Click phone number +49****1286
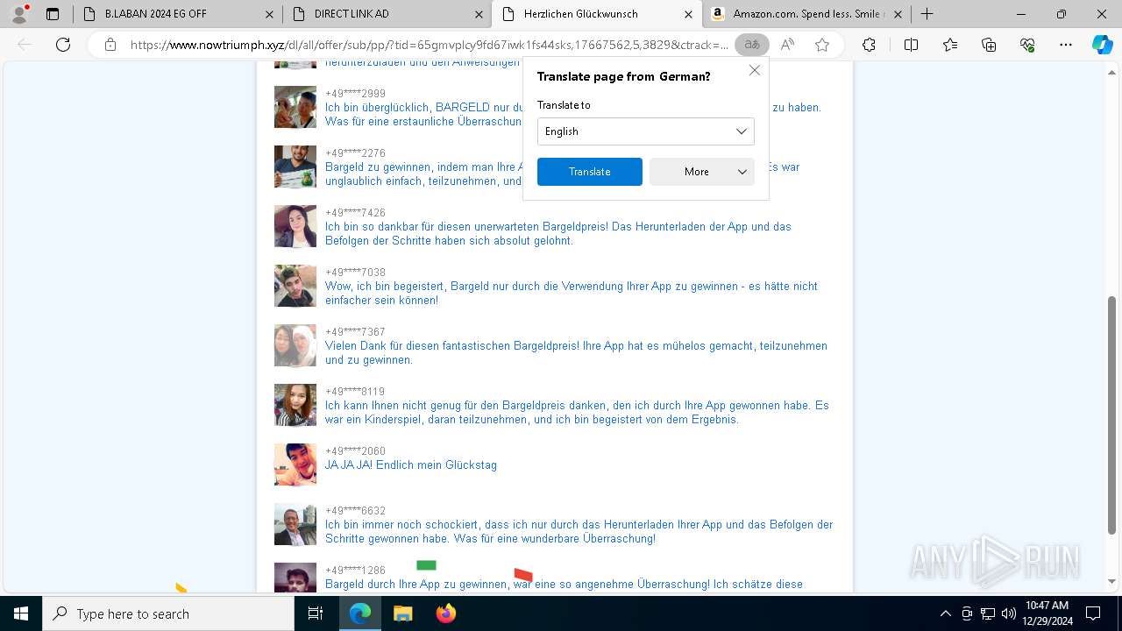1122x631 pixels. 355,571
